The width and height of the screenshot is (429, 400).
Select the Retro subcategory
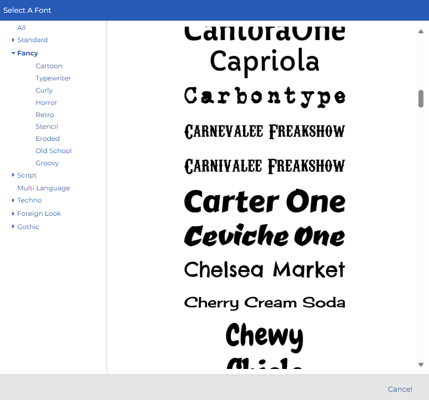pyautogui.click(x=44, y=114)
